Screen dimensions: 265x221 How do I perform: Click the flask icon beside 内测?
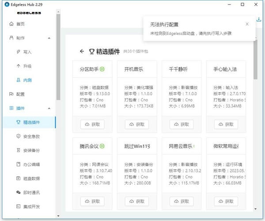18,80
